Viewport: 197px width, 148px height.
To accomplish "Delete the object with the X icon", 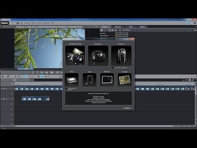I will pyautogui.click(x=15, y=76).
